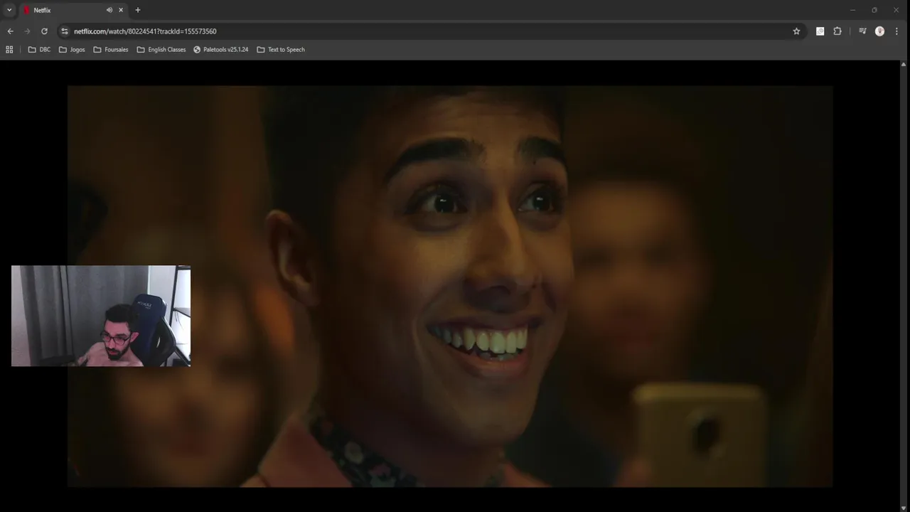This screenshot has width=910, height=512.
Task: Go forward to the next page
Action: pos(27,31)
